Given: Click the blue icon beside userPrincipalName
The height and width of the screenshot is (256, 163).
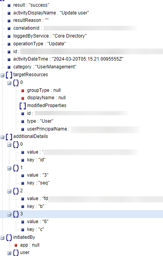Looking at the screenshot, I should point(23,129).
